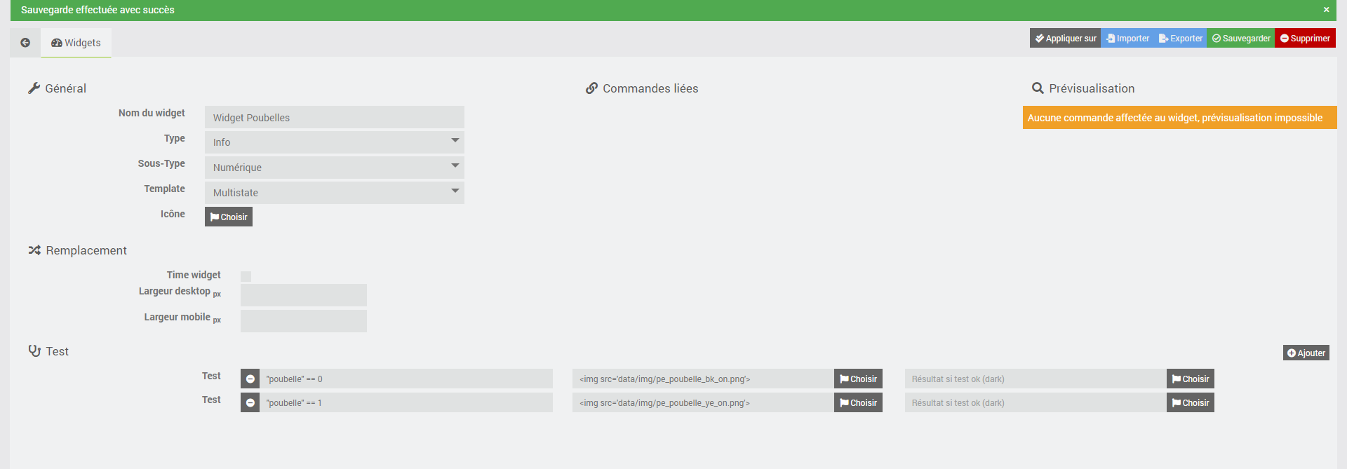The width and height of the screenshot is (1347, 469).
Task: Open the Template dropdown showing Multistate
Action: pyautogui.click(x=335, y=193)
